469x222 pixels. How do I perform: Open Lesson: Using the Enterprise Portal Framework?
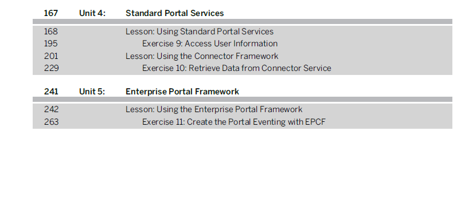pos(214,109)
